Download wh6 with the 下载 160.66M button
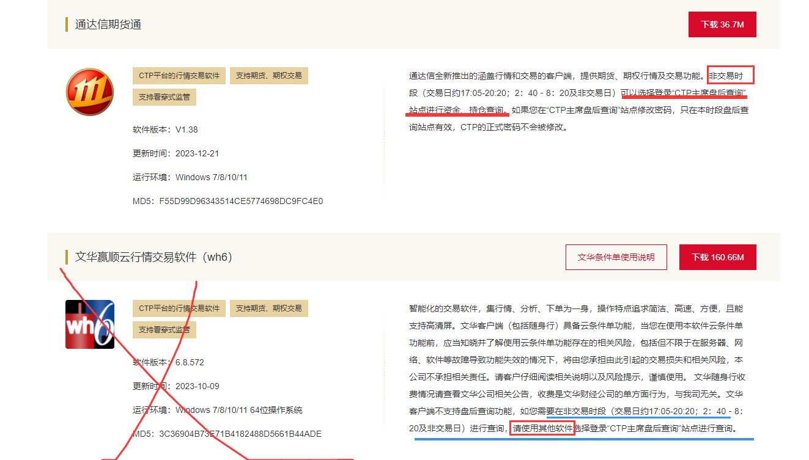Viewport: 809px width, 460px height. point(718,257)
